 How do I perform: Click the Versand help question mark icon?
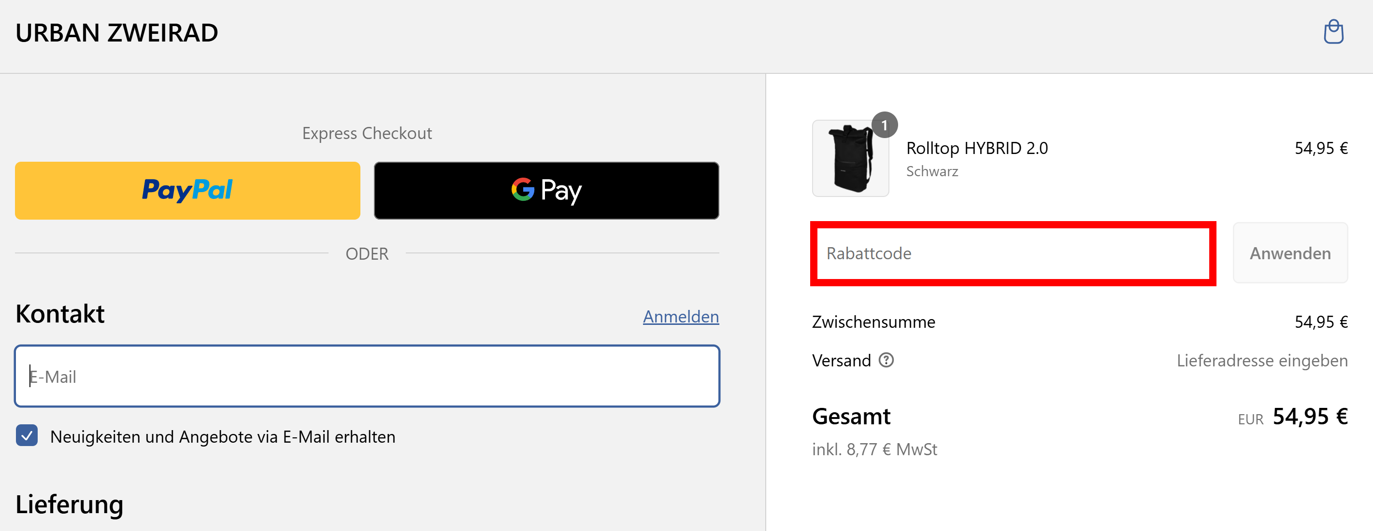(886, 361)
